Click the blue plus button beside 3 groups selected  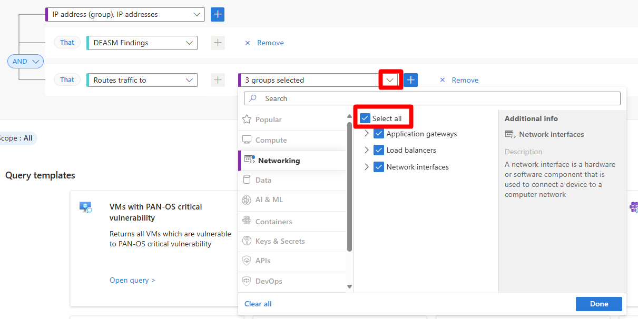(410, 80)
